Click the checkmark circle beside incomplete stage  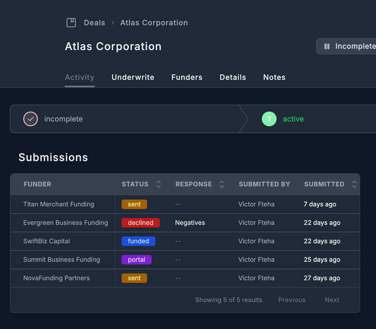(30, 119)
